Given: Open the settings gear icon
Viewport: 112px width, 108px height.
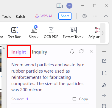Looking at the screenshot, I should click(85, 16).
